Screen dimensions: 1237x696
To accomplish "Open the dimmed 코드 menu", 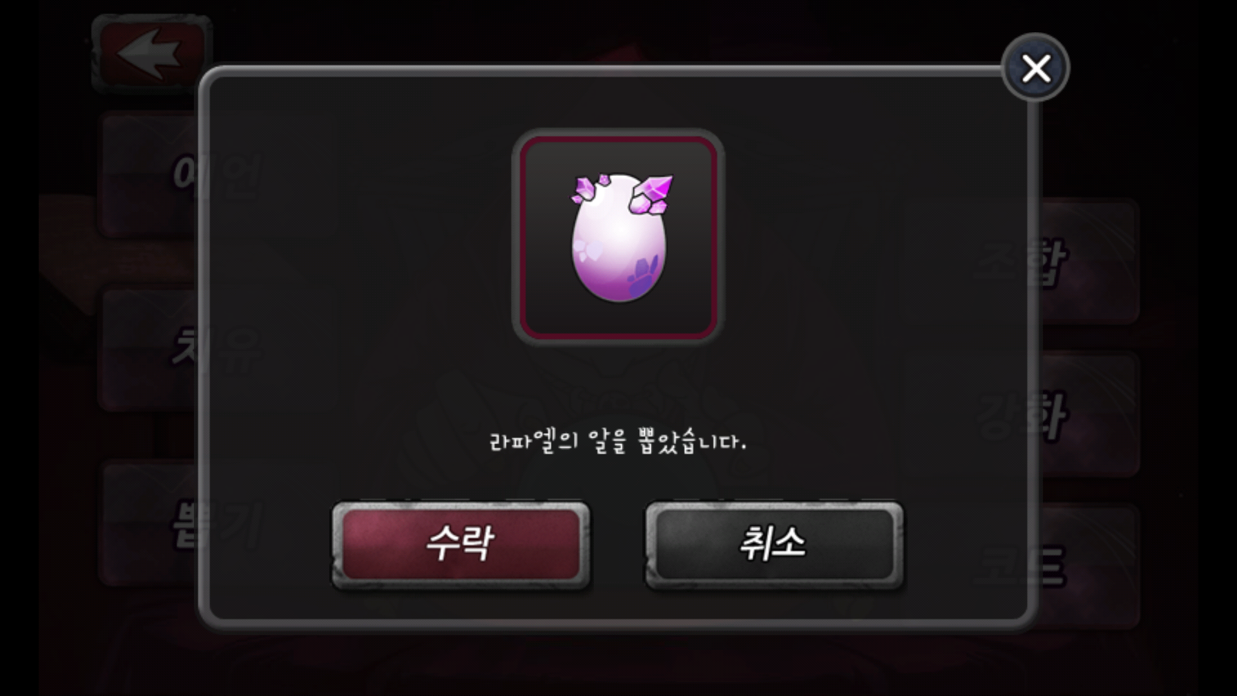I will coord(1088,567).
